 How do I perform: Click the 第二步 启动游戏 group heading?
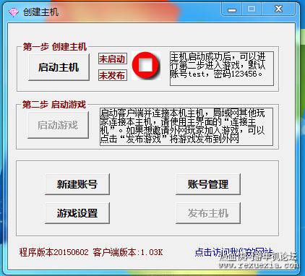54,105
